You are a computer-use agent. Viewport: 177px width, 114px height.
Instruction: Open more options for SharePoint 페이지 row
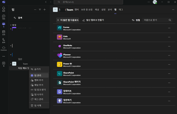169,83
